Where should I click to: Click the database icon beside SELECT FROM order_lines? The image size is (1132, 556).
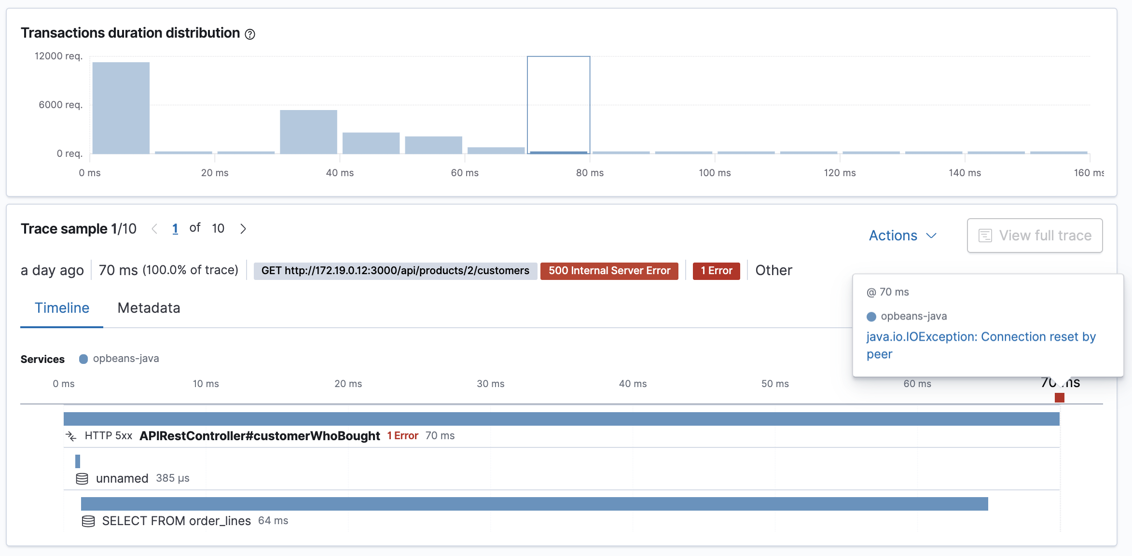point(88,521)
